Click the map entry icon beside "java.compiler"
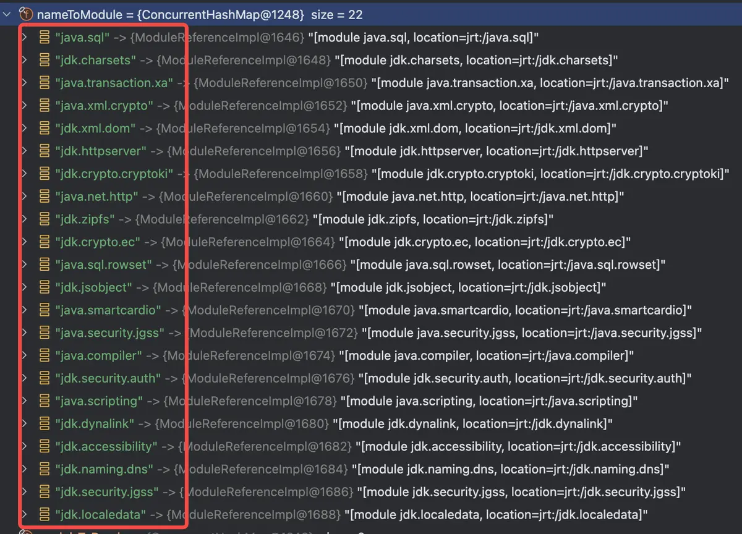 [x=45, y=355]
